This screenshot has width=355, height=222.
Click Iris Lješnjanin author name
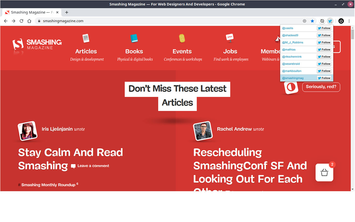coord(57,129)
